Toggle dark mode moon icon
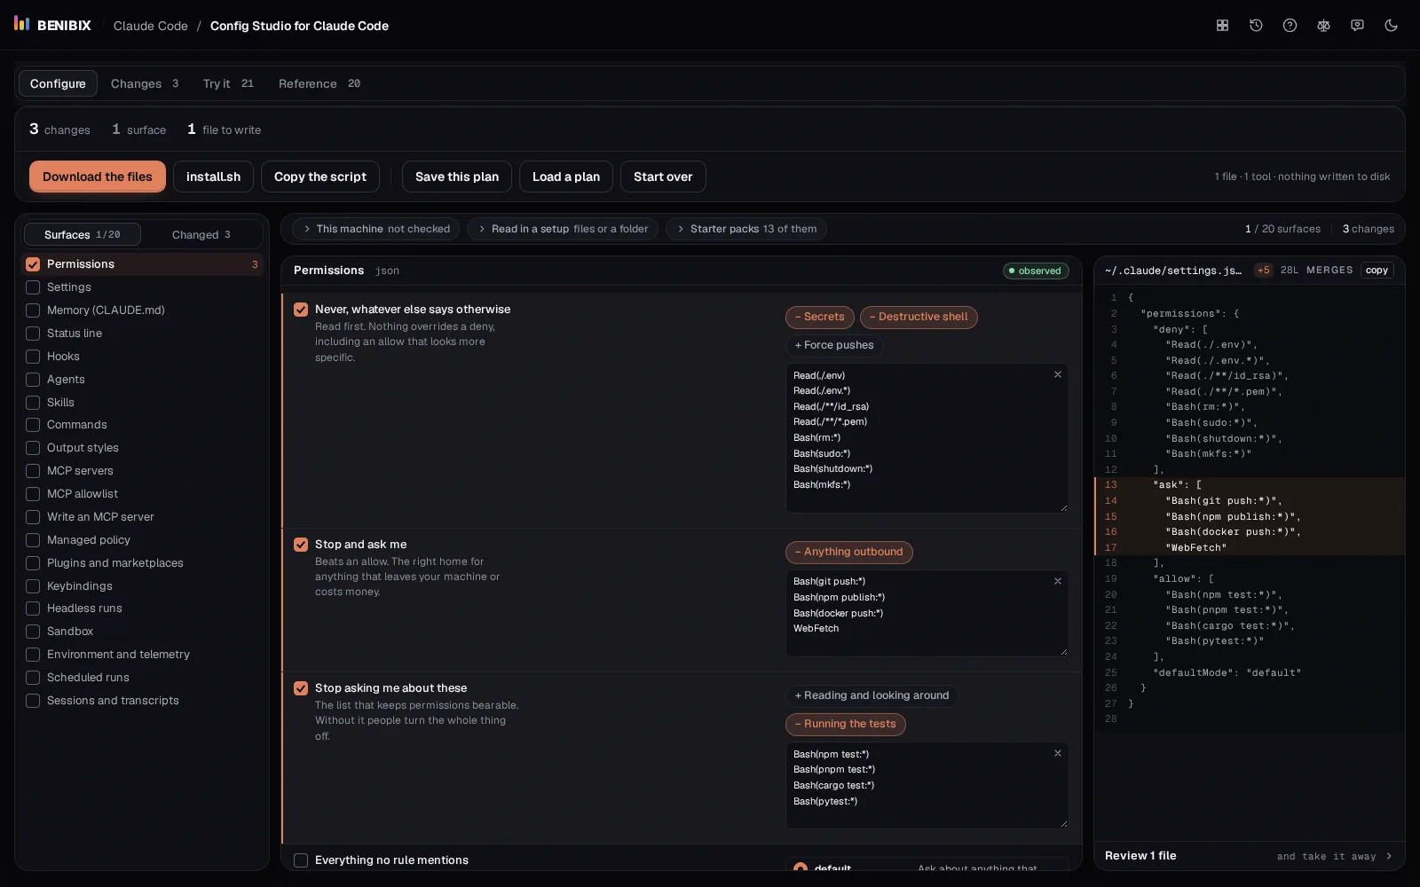 (1391, 26)
